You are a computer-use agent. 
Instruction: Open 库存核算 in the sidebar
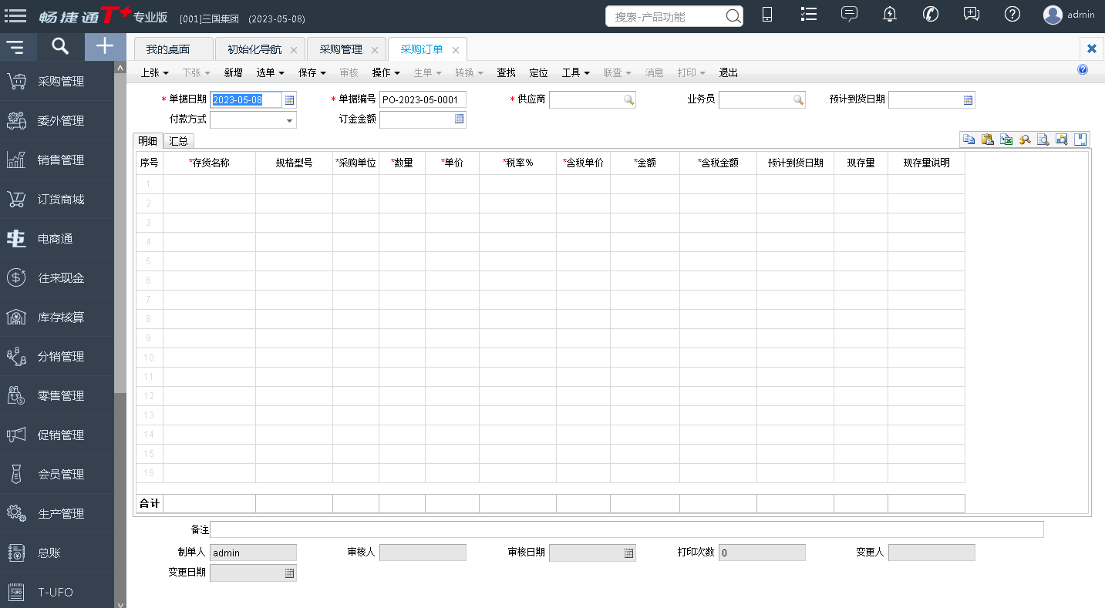[57, 317]
